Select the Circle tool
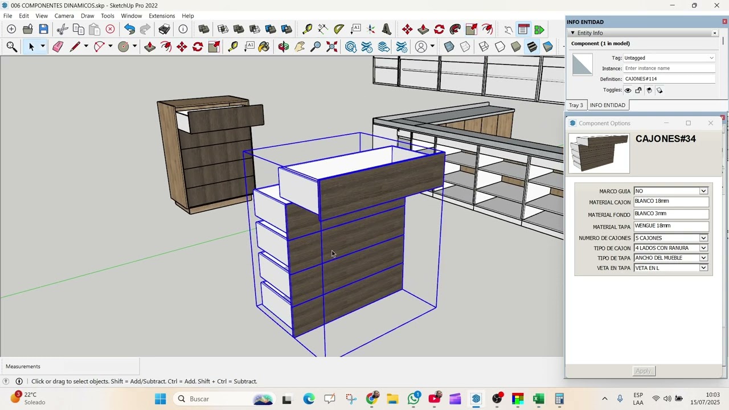 point(124,47)
